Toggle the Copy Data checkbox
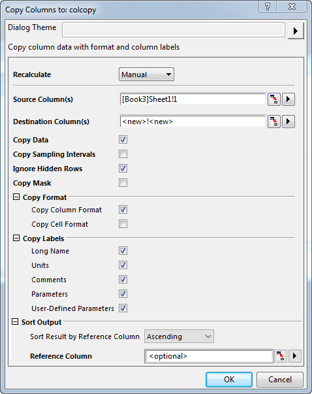Image resolution: width=312 pixels, height=394 pixels. tap(123, 140)
